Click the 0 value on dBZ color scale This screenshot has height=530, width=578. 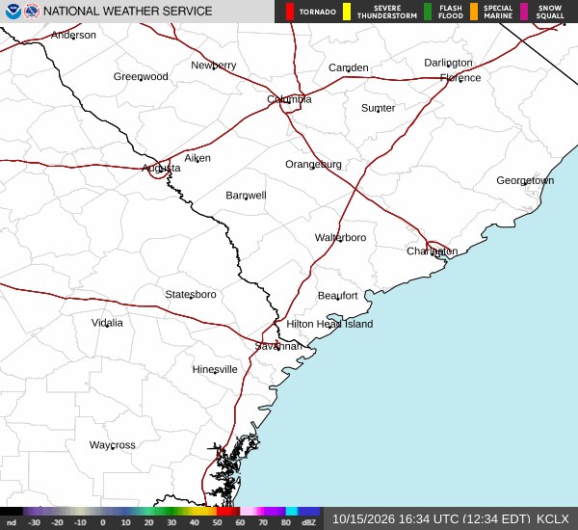pyautogui.click(x=102, y=522)
